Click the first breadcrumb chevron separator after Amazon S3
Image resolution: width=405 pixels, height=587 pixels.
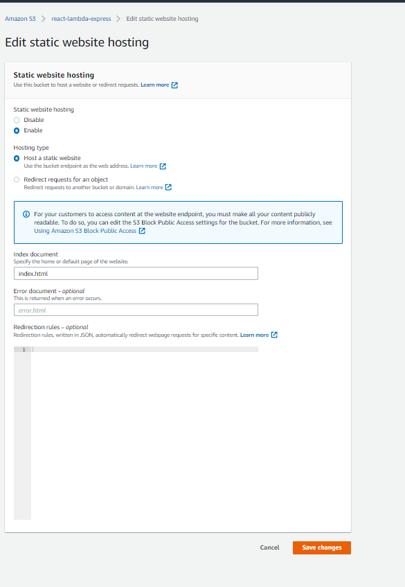click(x=44, y=19)
